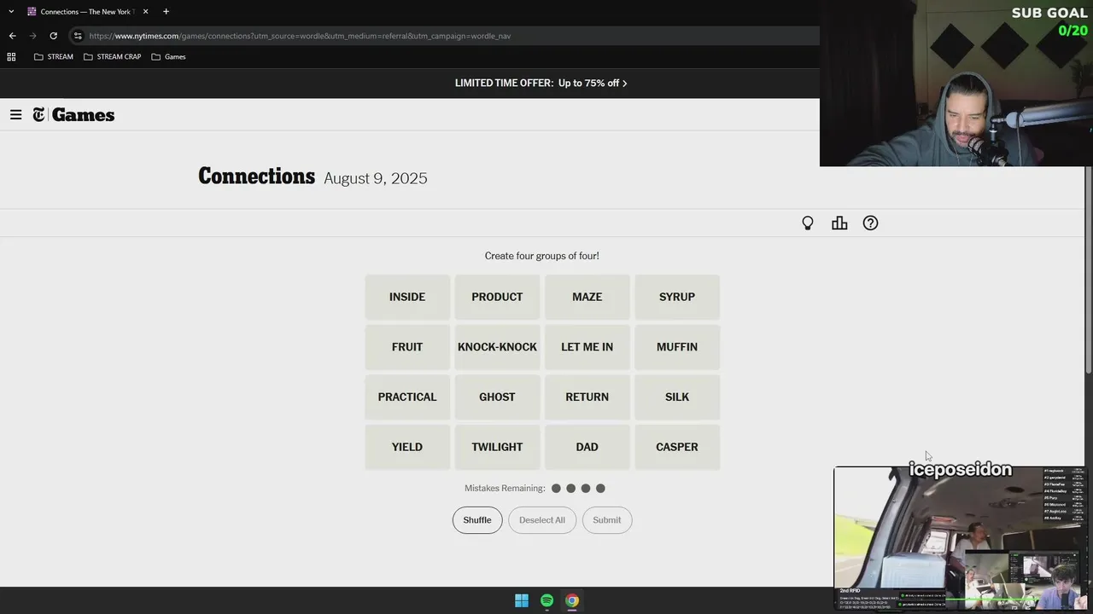
Task: Select the FRUIT tile
Action: pyautogui.click(x=407, y=347)
